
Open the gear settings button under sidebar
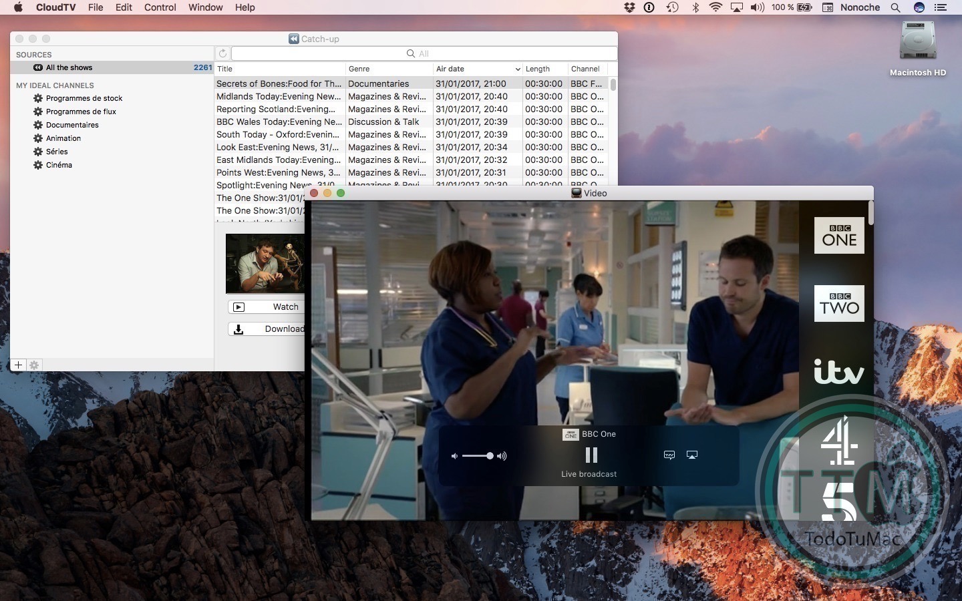click(34, 365)
